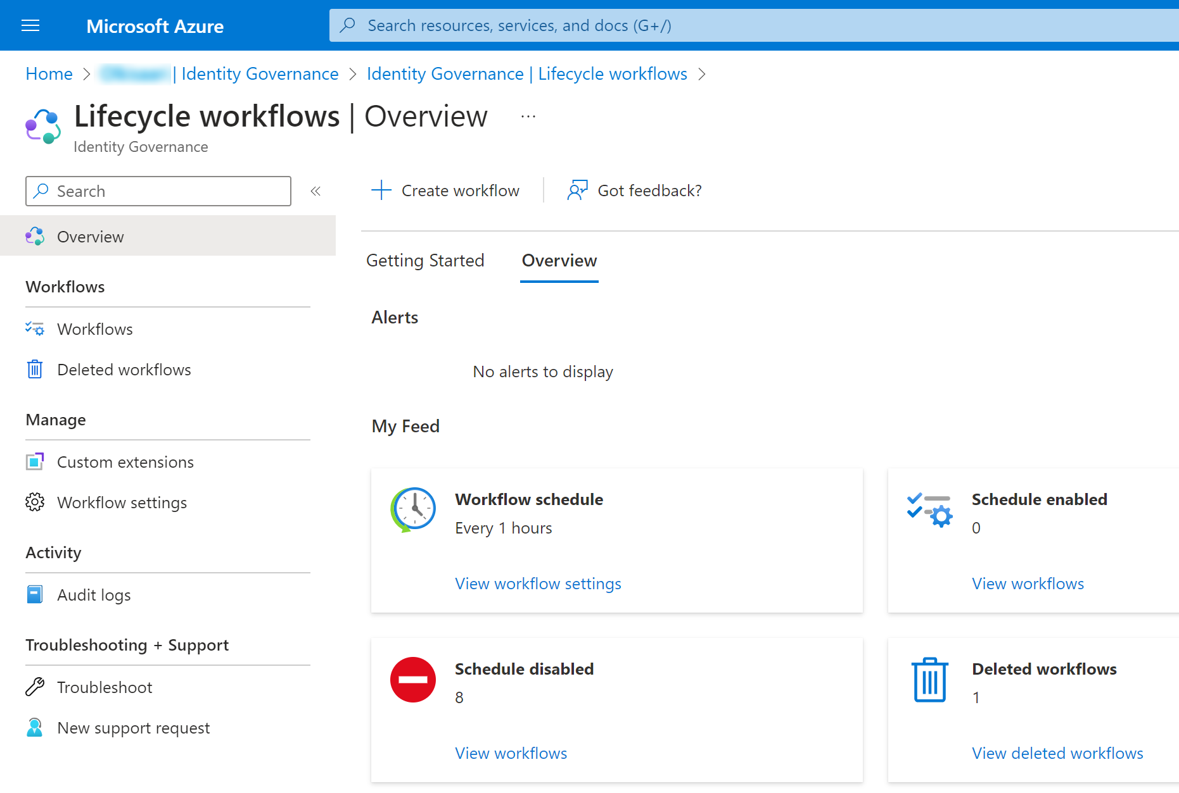This screenshot has width=1179, height=793.
Task: Click View workflows under Schedule enabled
Action: [x=1028, y=584]
